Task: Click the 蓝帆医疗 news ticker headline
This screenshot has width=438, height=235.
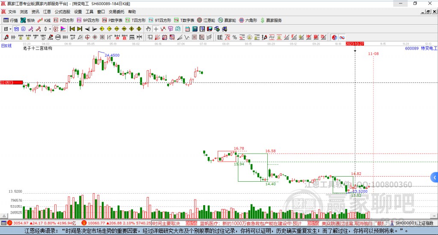Action: [x=251, y=223]
